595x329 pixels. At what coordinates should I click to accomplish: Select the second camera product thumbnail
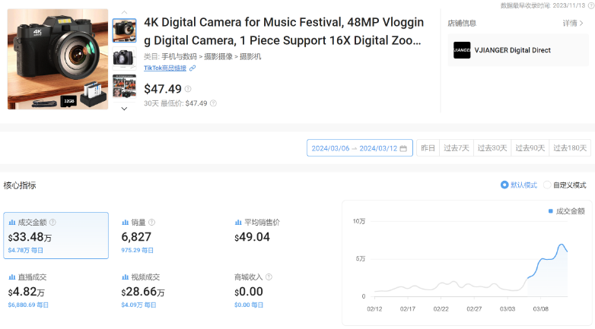coord(124,58)
